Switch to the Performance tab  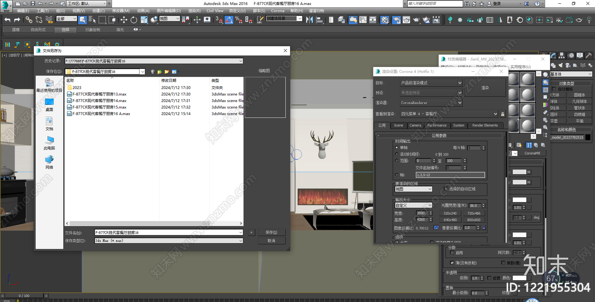[437, 125]
